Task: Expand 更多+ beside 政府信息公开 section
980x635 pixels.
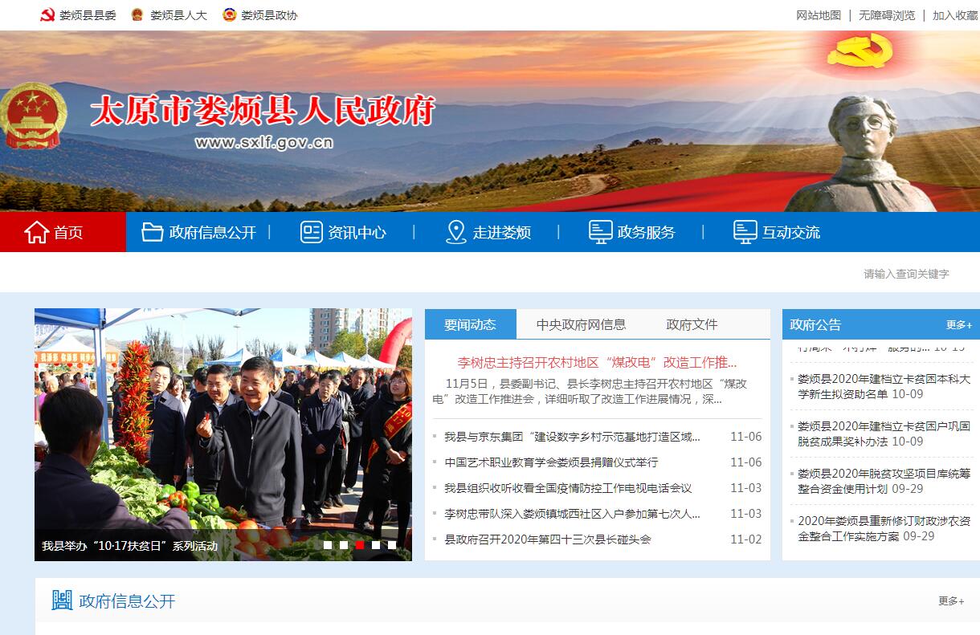Action: (x=951, y=601)
